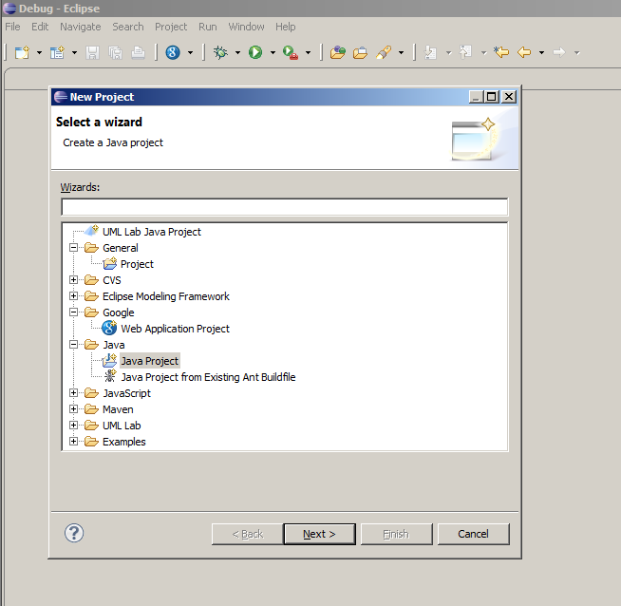Select UML Lab Java Project wizard
The height and width of the screenshot is (606, 621).
coord(152,232)
